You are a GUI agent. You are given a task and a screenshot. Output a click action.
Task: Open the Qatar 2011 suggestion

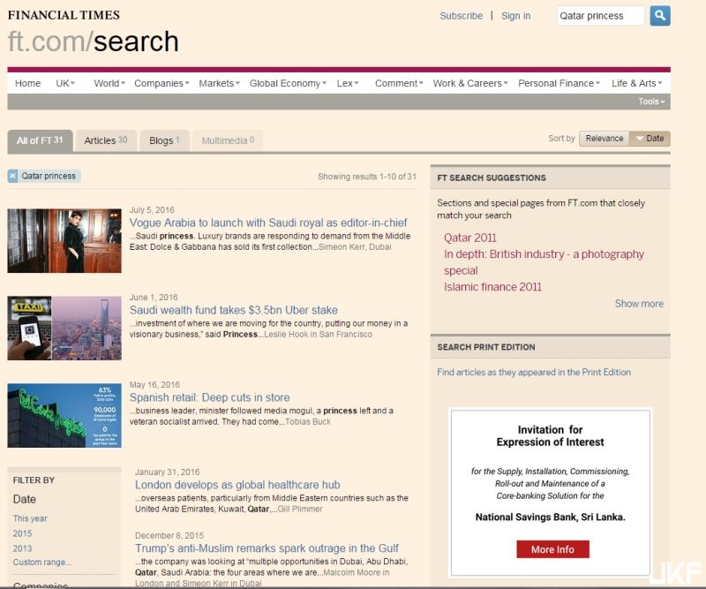point(470,238)
